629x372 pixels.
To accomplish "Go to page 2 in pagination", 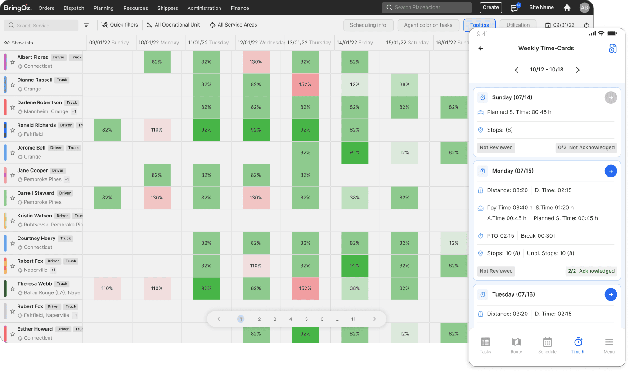I will (x=259, y=319).
